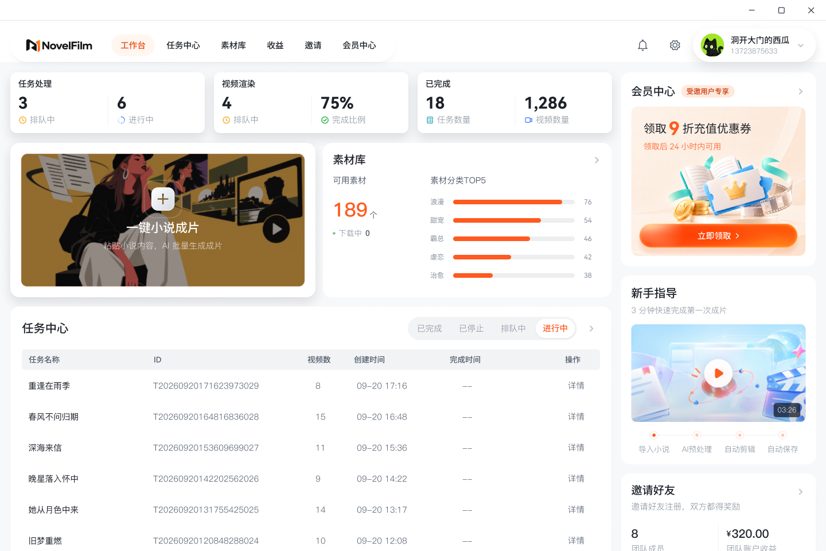Click the 浪漫 category progress bar
826x551 pixels.
coord(514,202)
